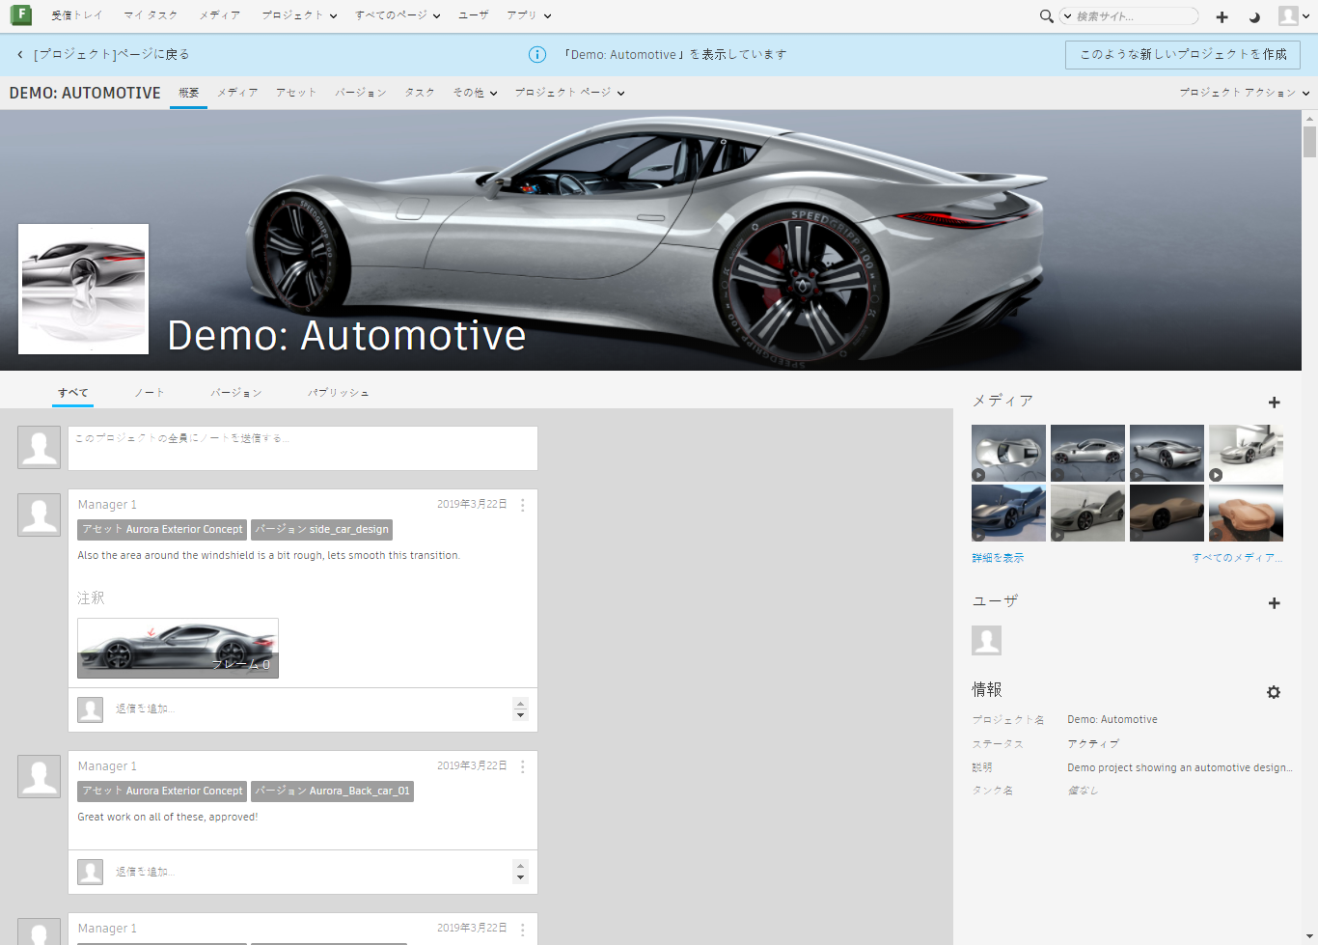Click the plus icon on the ユーザ panel
The height and width of the screenshot is (945, 1318).
tap(1275, 602)
